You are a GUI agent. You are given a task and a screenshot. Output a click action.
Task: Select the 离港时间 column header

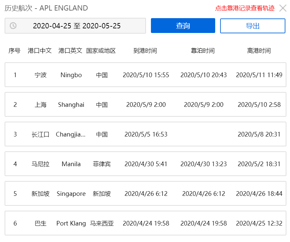pos(259,50)
